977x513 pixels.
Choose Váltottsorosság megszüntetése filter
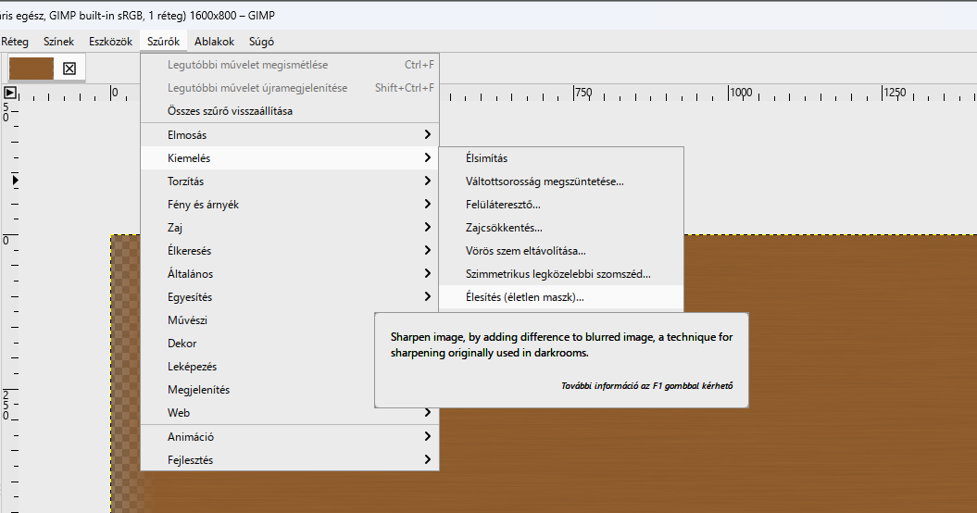click(x=561, y=181)
